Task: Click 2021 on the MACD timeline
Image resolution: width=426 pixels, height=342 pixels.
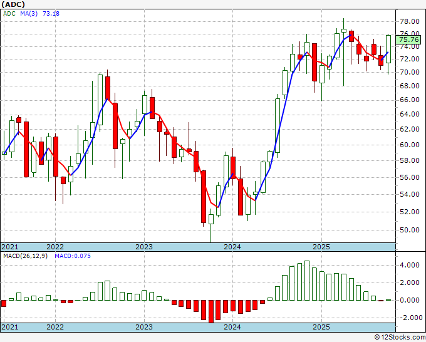Action: [x=10, y=327]
